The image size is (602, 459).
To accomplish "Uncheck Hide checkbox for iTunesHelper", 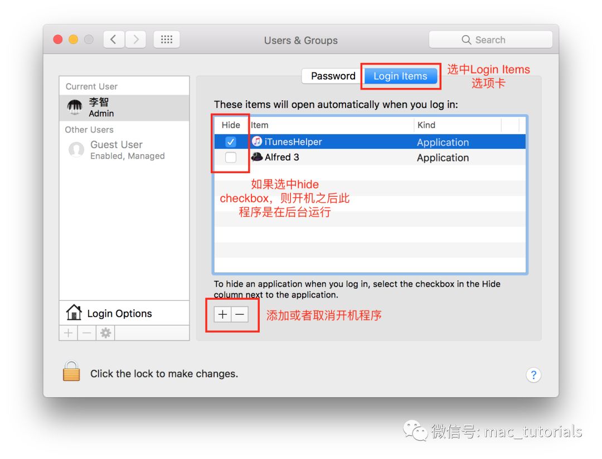I will click(231, 141).
